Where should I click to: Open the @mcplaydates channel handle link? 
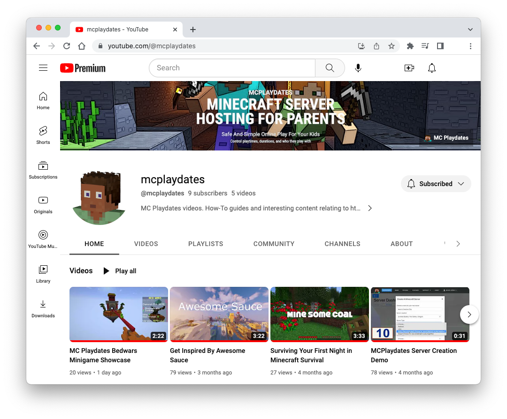point(162,193)
